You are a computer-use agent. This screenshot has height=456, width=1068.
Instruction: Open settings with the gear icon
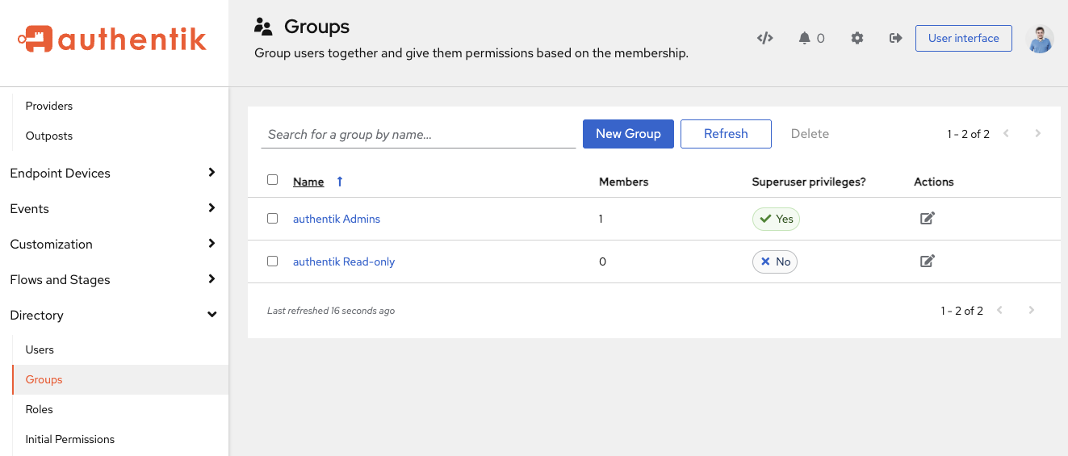(857, 38)
